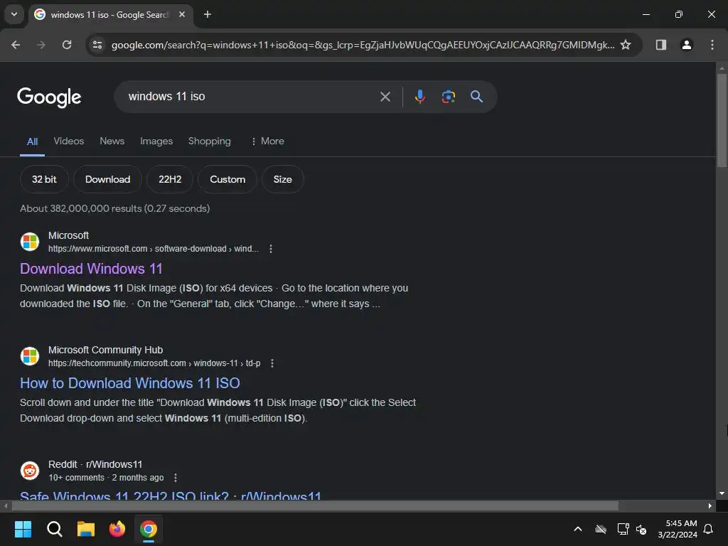Click the OneDrive cloud tray icon
This screenshot has height=546, width=728.
[x=601, y=529]
